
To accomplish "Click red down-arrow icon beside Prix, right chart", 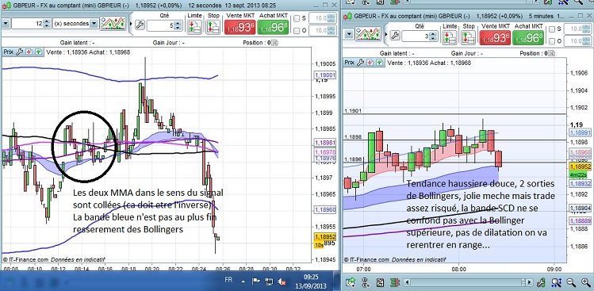I will (x=370, y=63).
